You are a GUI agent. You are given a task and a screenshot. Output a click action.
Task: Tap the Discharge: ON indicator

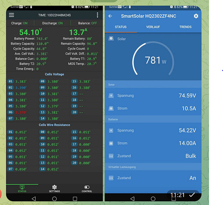52,23
